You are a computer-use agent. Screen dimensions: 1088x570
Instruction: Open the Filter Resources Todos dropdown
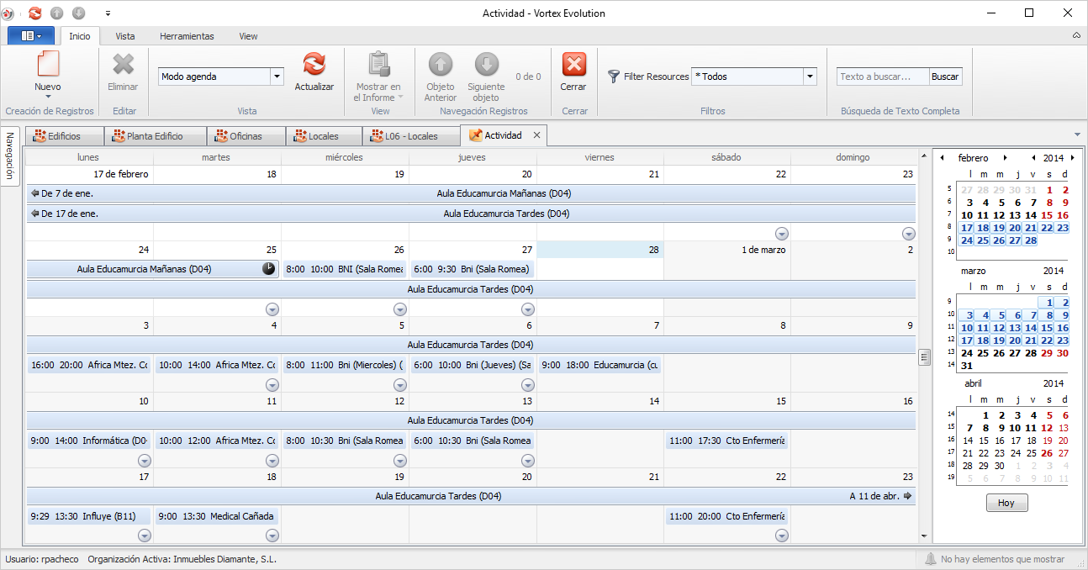coord(811,77)
